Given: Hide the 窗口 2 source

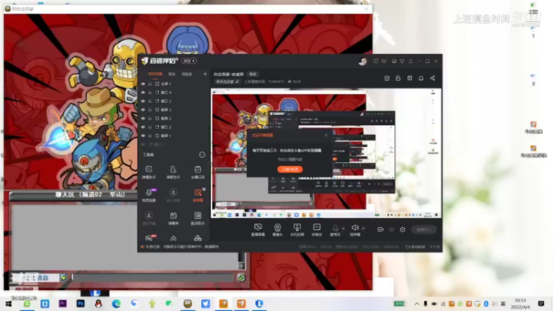Looking at the screenshot, I should click(143, 127).
